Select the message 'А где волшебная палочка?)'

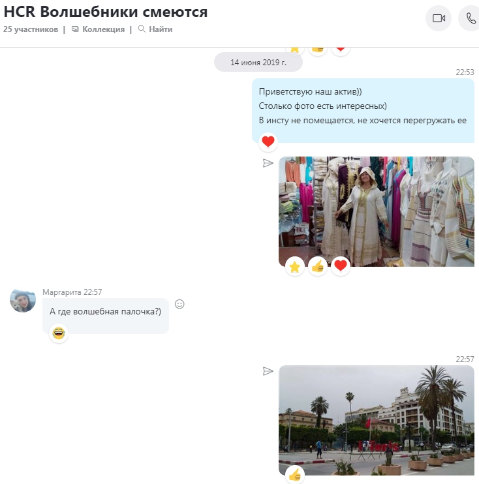(105, 312)
